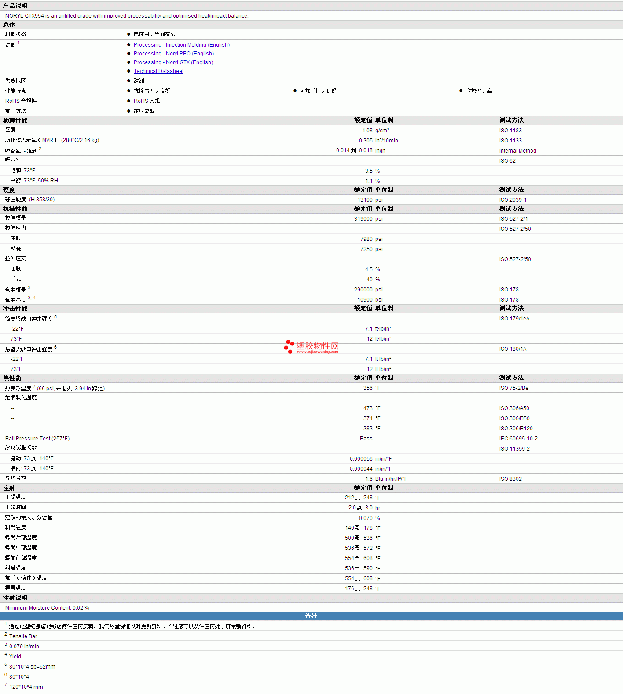This screenshot has width=623, height=694.
Task: Click ball hardness value 13100
Action: pyautogui.click(x=365, y=200)
